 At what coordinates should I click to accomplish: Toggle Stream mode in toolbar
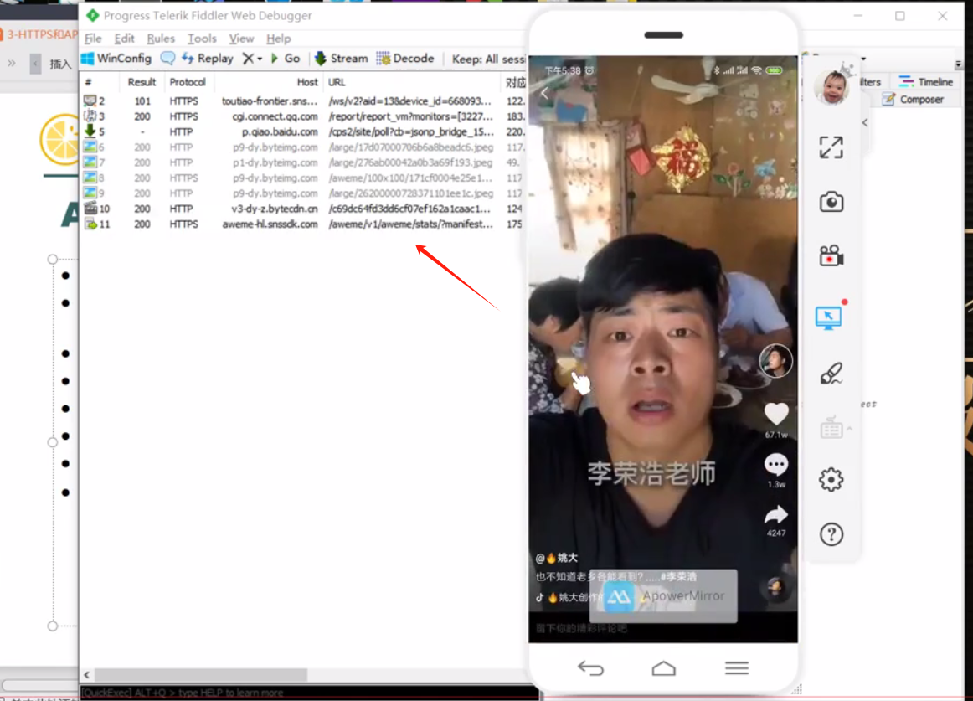[342, 59]
